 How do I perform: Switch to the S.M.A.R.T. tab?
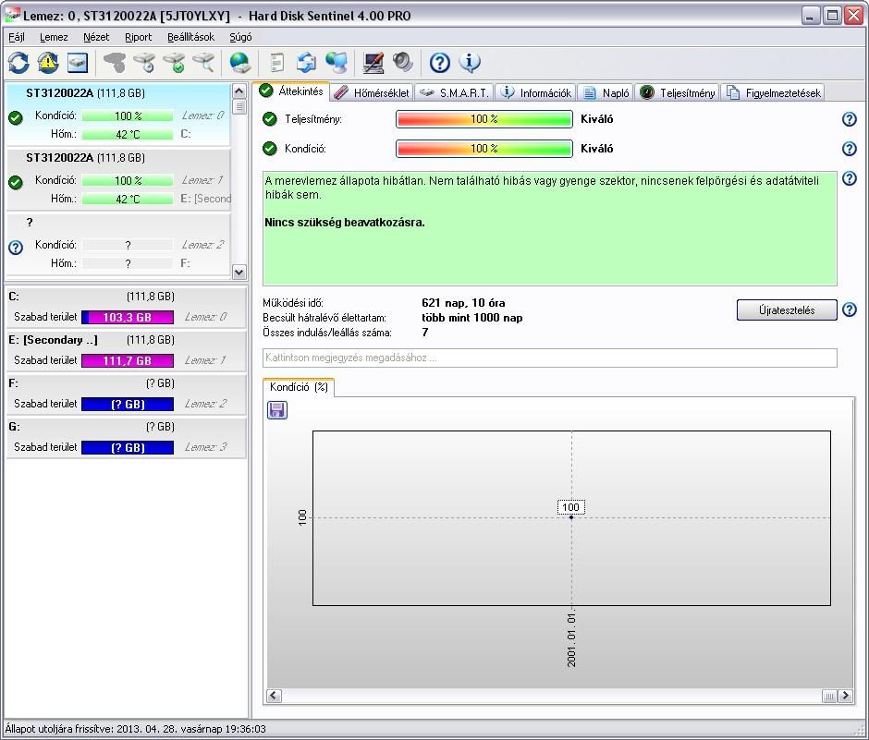point(454,92)
